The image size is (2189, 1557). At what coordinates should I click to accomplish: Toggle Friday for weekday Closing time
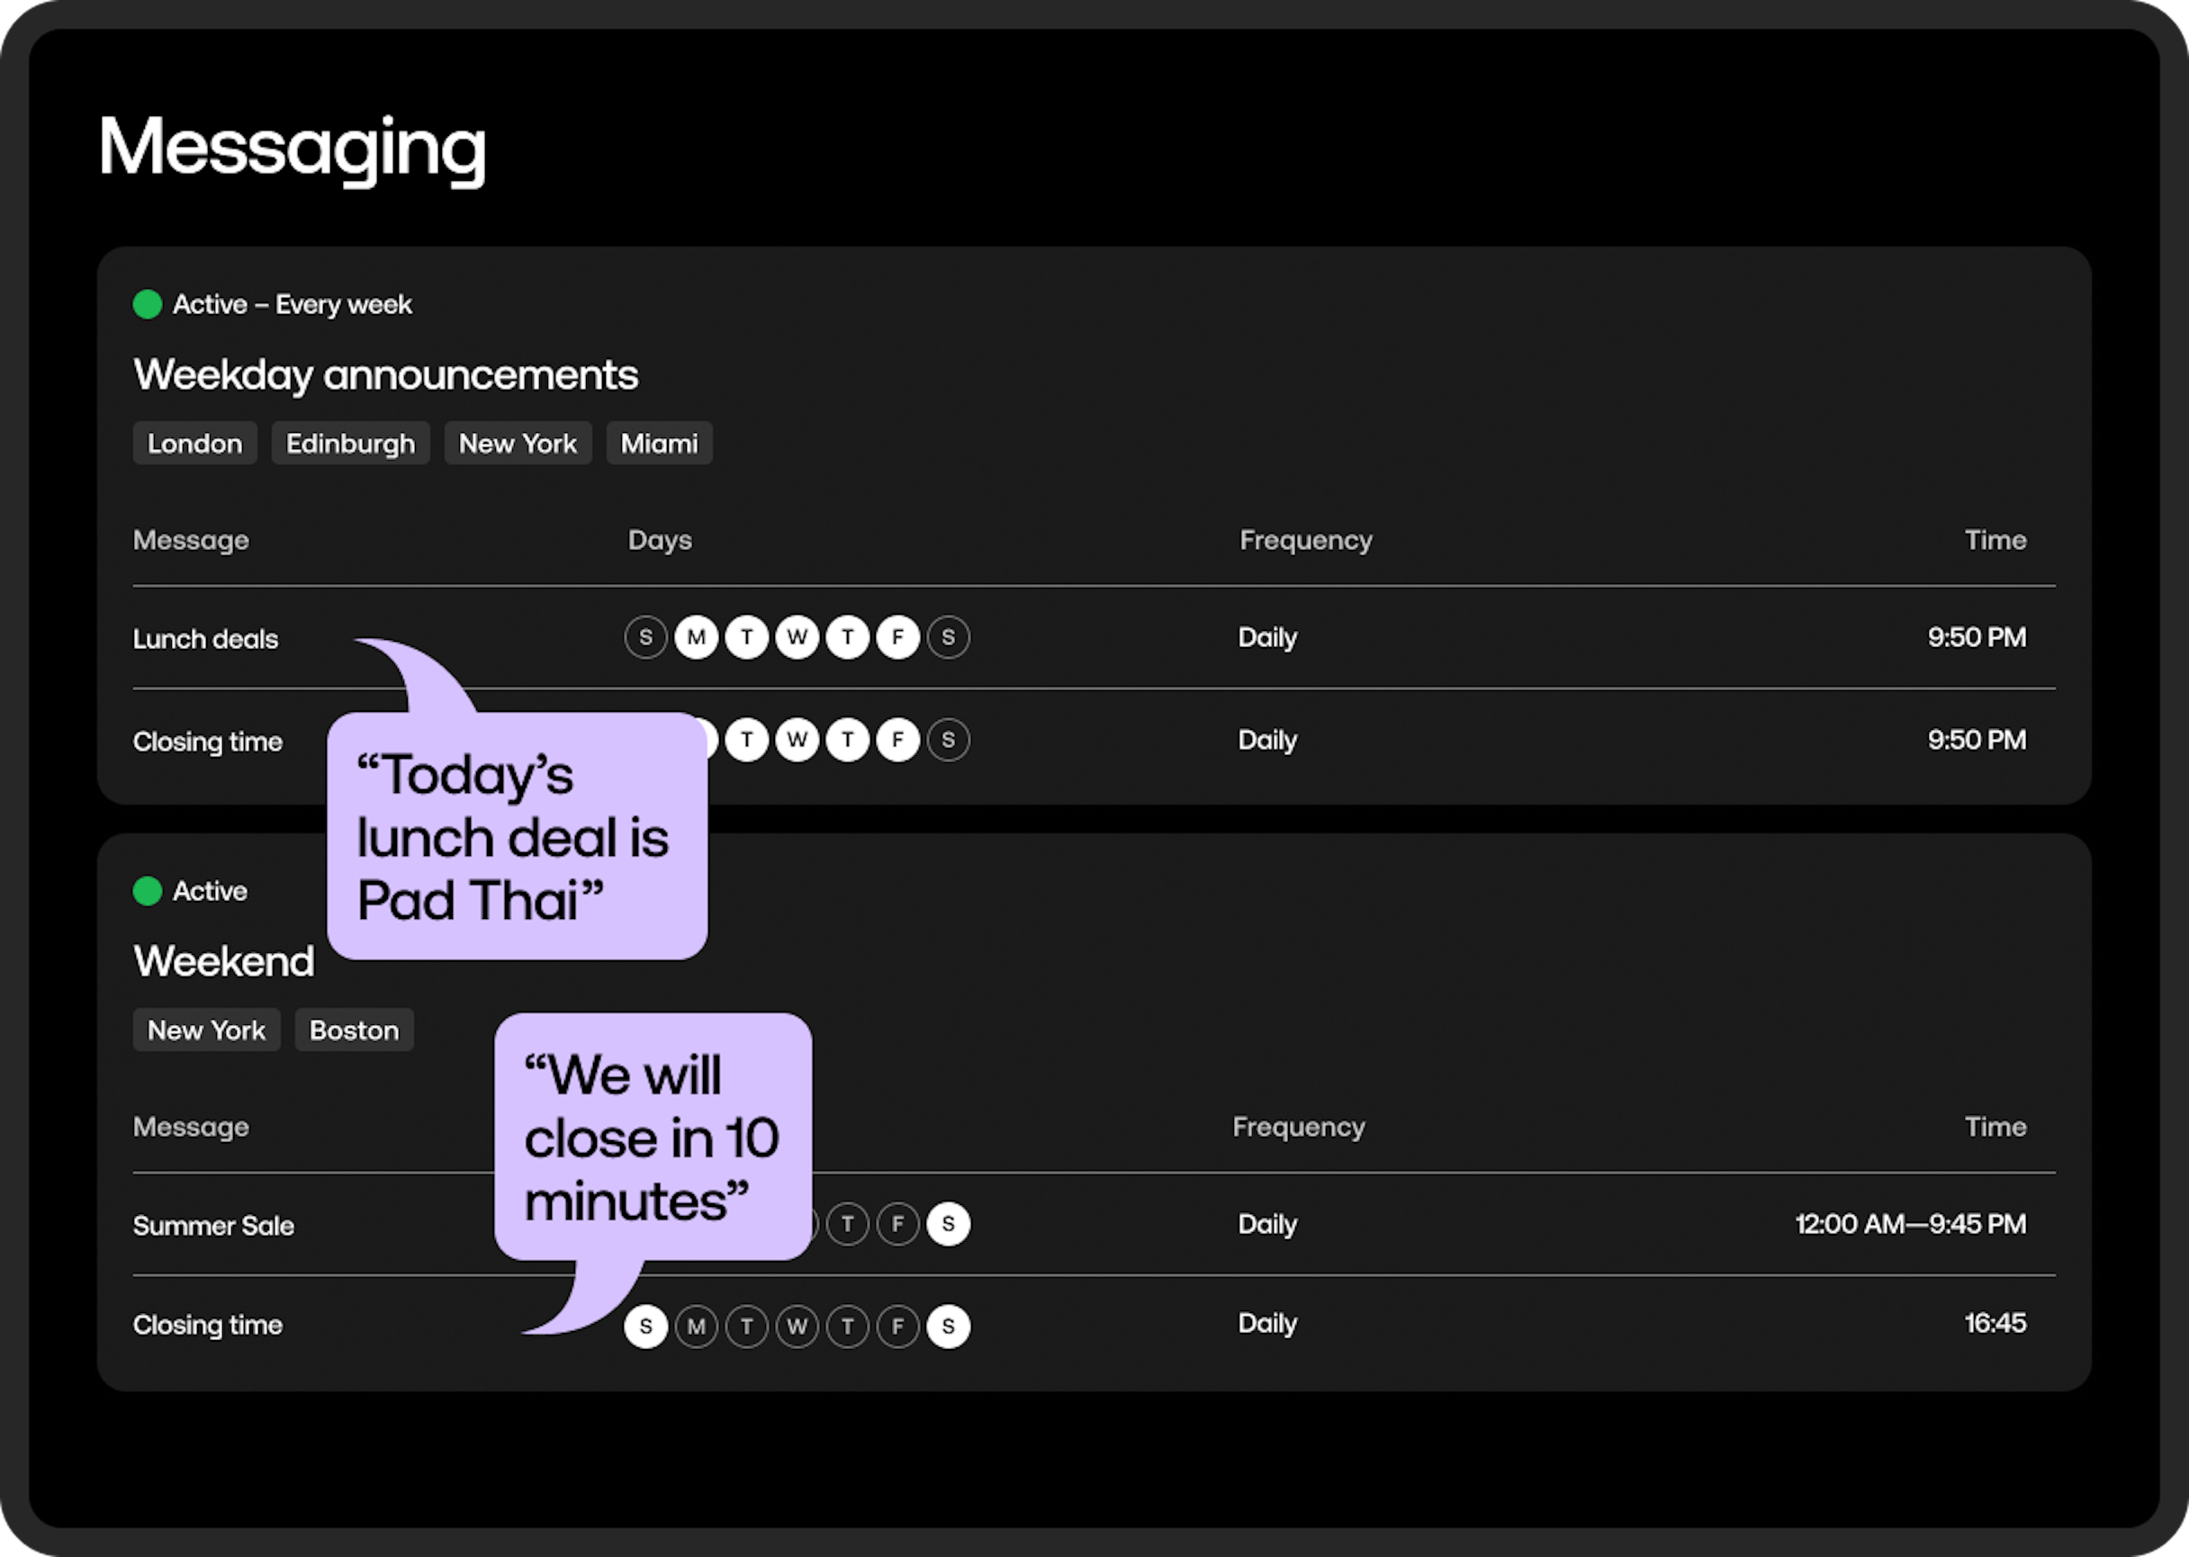(x=897, y=740)
